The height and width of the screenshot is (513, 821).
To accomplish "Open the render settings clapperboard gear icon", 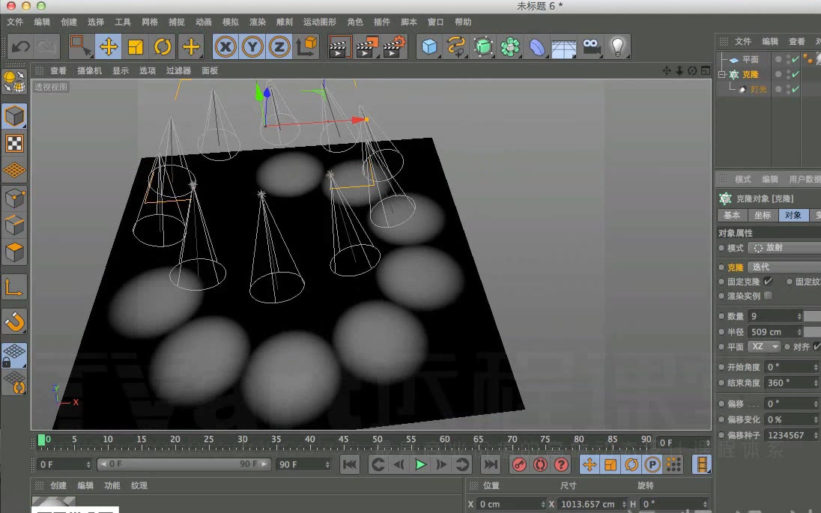I will [394, 47].
